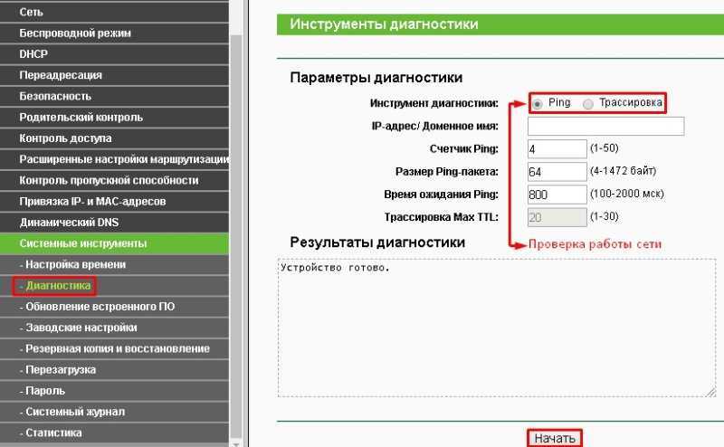Open the Переадресация menu item
Image resolution: width=724 pixels, height=447 pixels.
point(114,75)
